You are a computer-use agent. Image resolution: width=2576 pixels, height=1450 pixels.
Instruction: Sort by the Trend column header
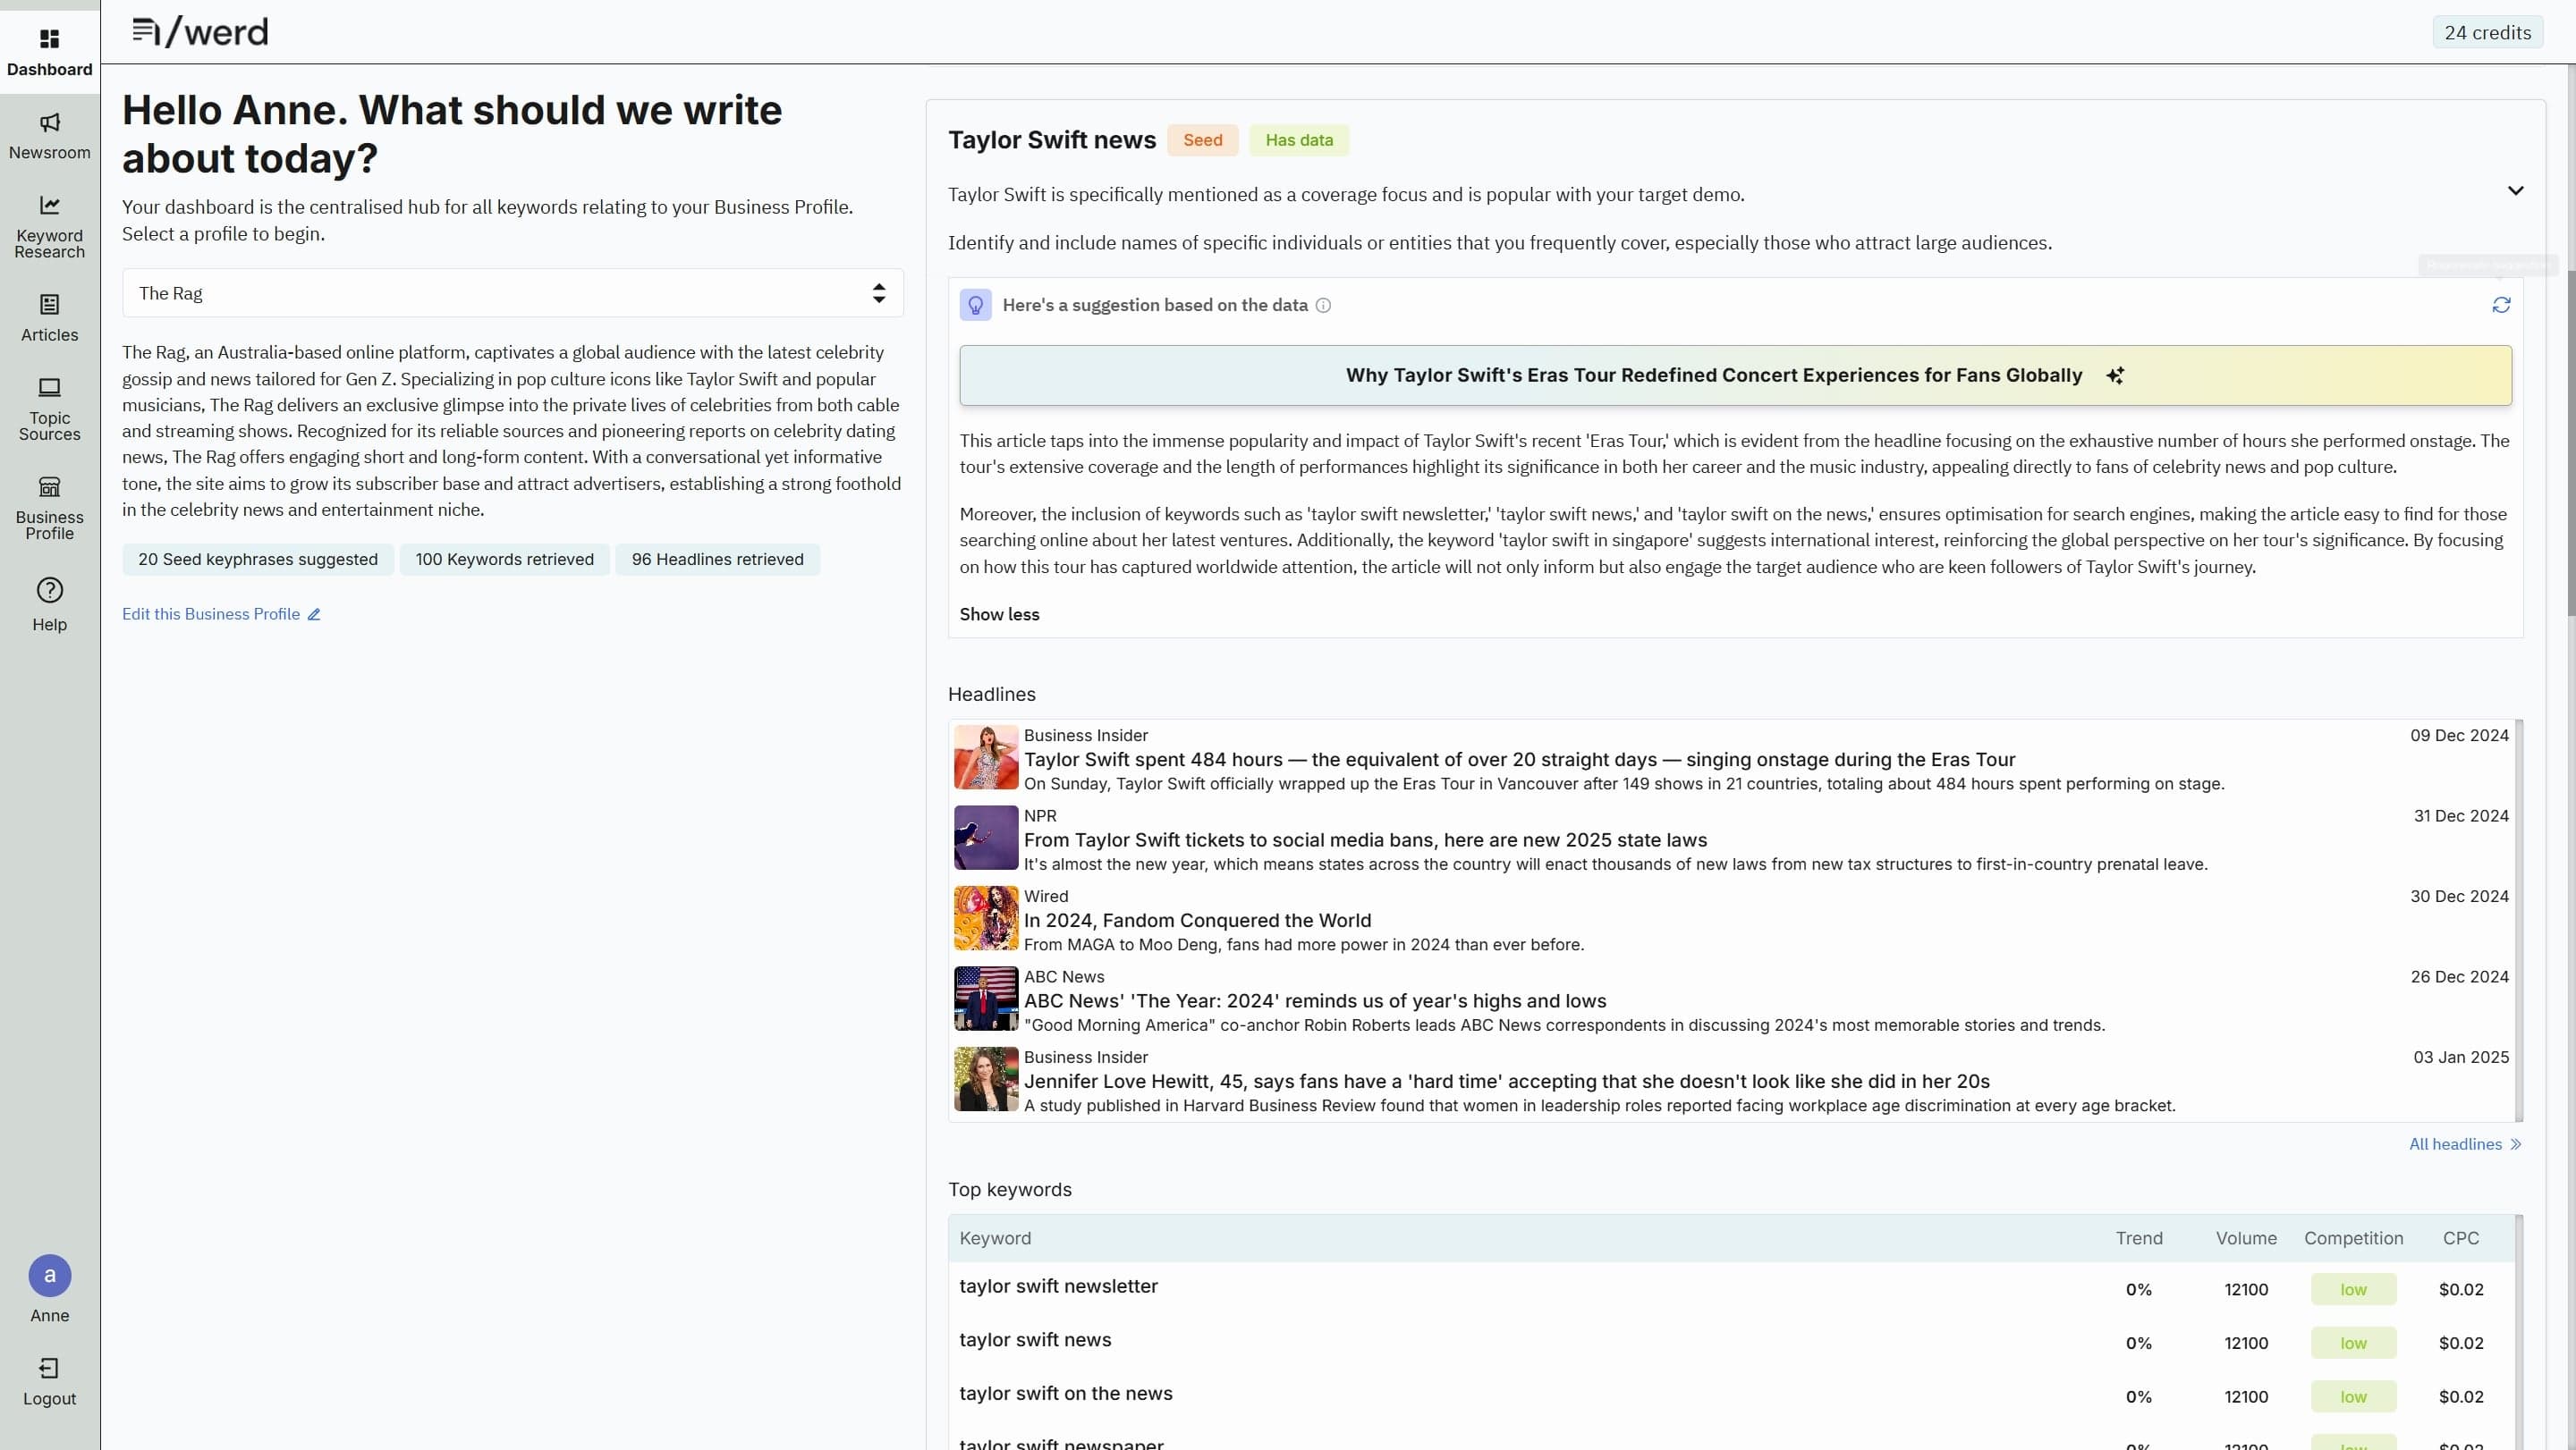point(2139,1238)
